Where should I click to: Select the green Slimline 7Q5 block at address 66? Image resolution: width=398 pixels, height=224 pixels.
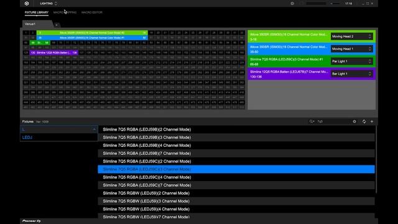click(40, 43)
